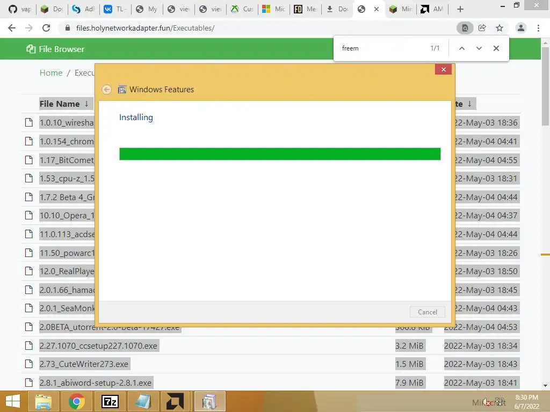The height and width of the screenshot is (412, 550).
Task: Reload the current Chrome page
Action: 46,28
